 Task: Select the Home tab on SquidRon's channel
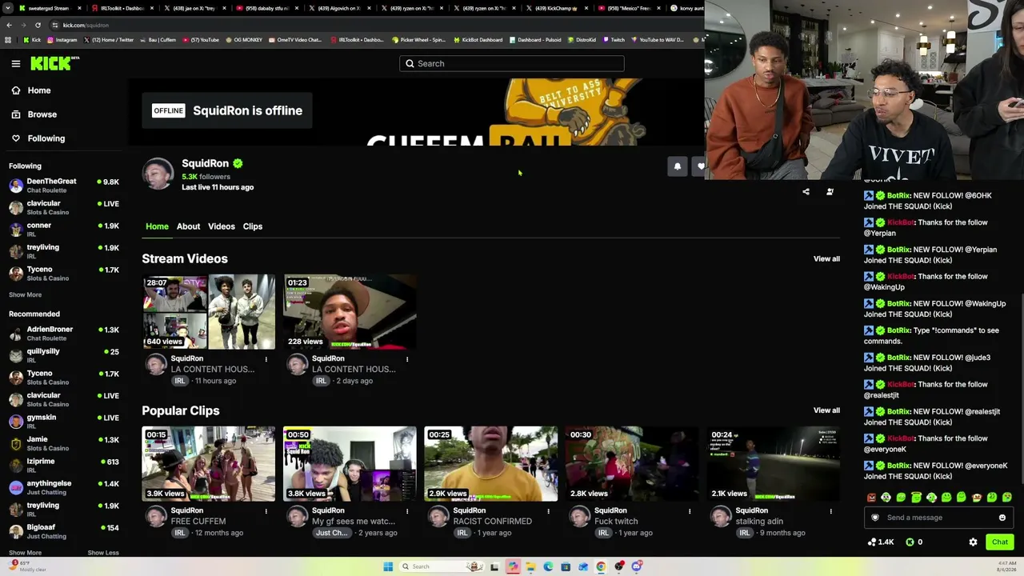pyautogui.click(x=157, y=226)
